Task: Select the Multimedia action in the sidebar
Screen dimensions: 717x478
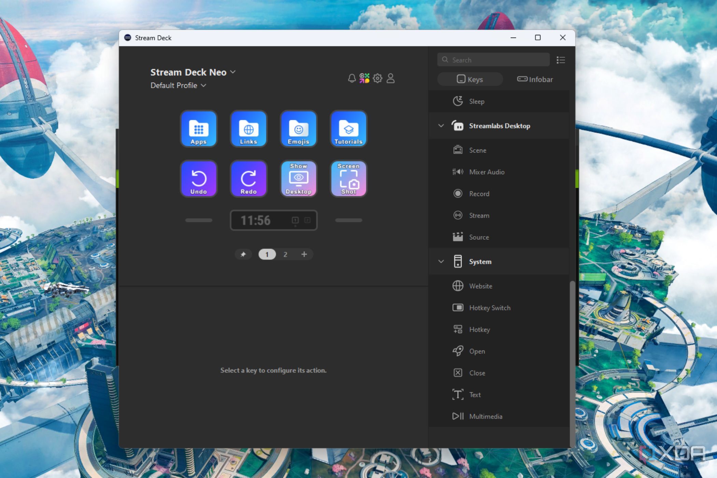Action: (486, 416)
